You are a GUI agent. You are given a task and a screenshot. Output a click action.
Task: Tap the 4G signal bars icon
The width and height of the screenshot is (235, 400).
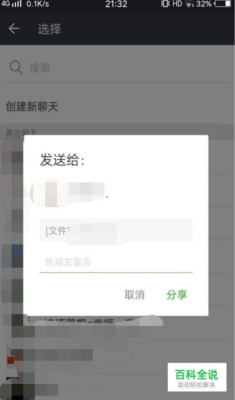click(x=11, y=3)
